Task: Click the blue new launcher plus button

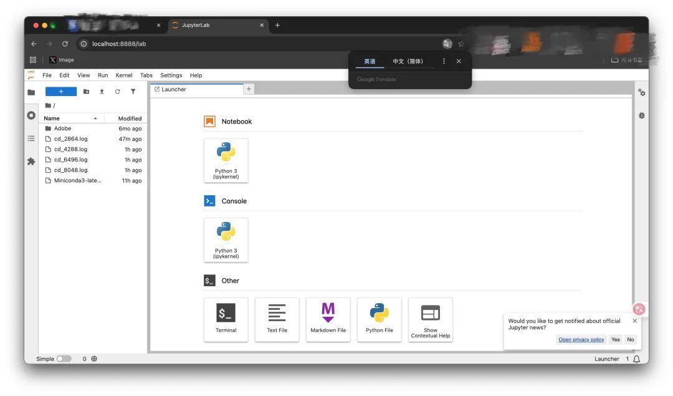Action: tap(61, 92)
